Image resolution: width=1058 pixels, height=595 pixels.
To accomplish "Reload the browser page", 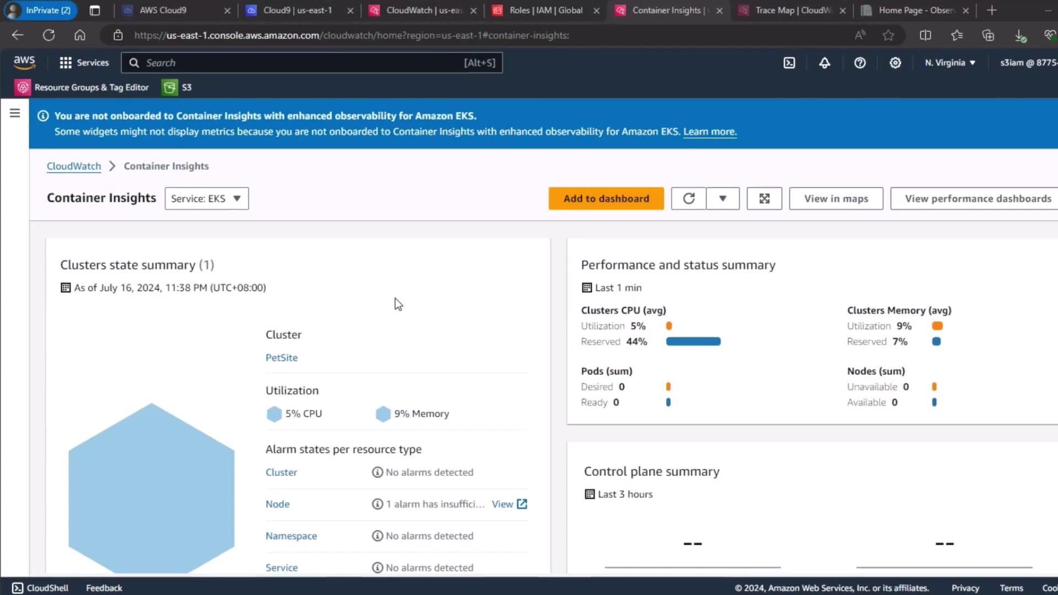I will [x=48, y=35].
